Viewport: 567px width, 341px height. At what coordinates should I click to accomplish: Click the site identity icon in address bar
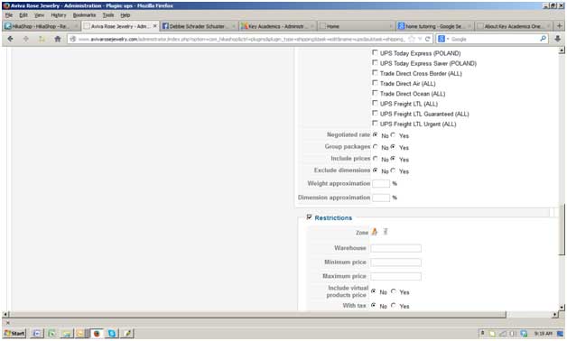tap(73, 39)
